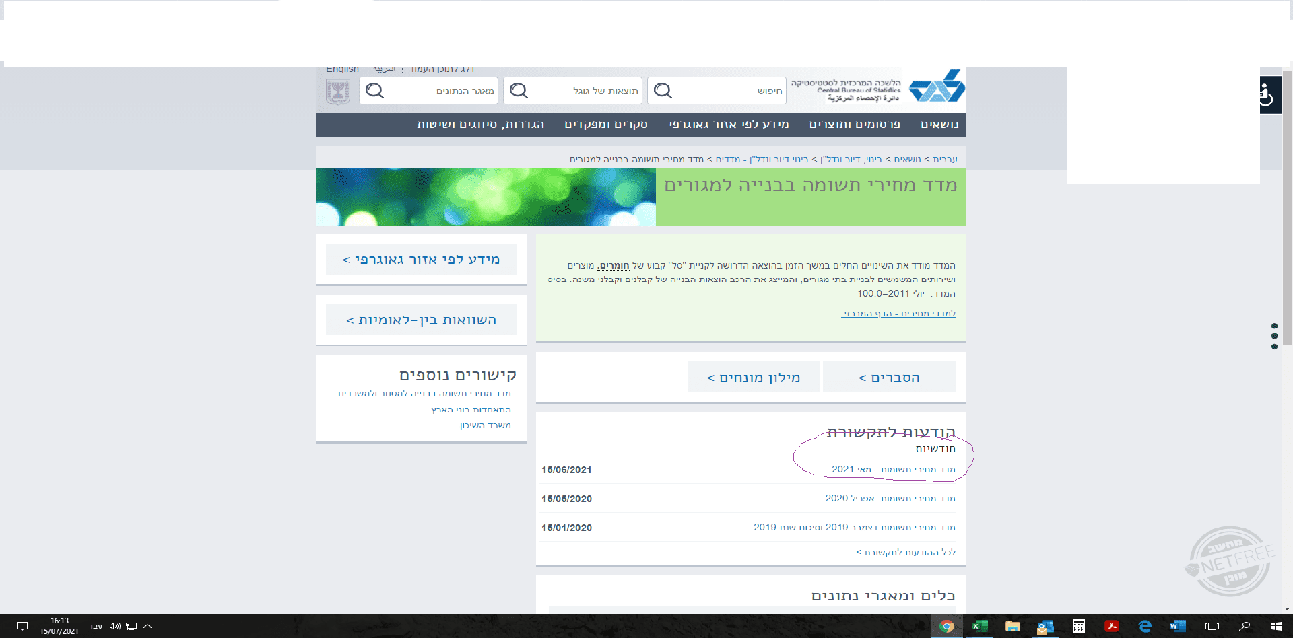The width and height of the screenshot is (1293, 638).
Task: Open Outlook from the taskbar
Action: (x=1045, y=627)
